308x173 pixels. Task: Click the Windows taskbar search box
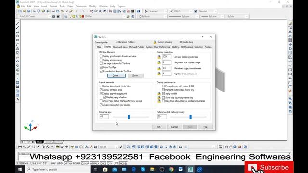pos(58,169)
